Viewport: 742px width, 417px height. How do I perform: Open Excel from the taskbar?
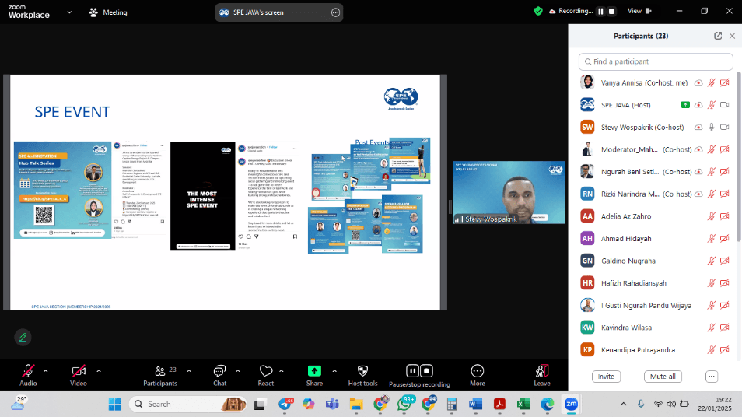click(x=523, y=405)
